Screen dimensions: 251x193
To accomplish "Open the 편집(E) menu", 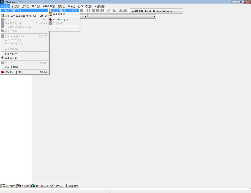I will tap(15, 6).
